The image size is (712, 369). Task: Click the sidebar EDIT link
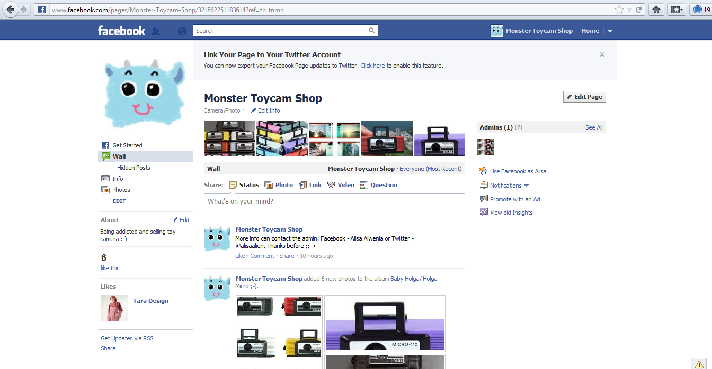click(119, 201)
